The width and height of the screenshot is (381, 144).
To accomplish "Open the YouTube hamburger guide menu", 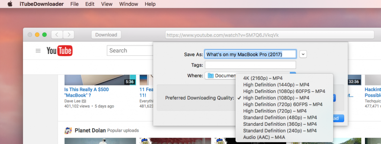I will point(38,51).
